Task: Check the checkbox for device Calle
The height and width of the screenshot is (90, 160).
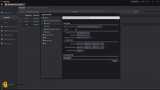Action: coord(21,24)
